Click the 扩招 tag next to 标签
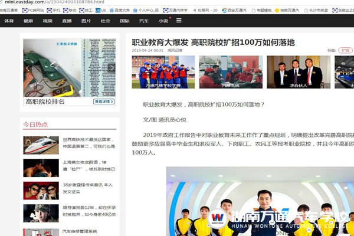 (x=345, y=50)
